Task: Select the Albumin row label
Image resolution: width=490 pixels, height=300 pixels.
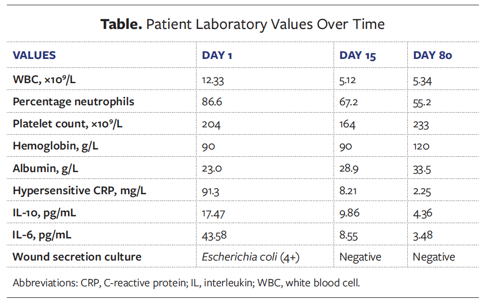Action: coord(47,168)
